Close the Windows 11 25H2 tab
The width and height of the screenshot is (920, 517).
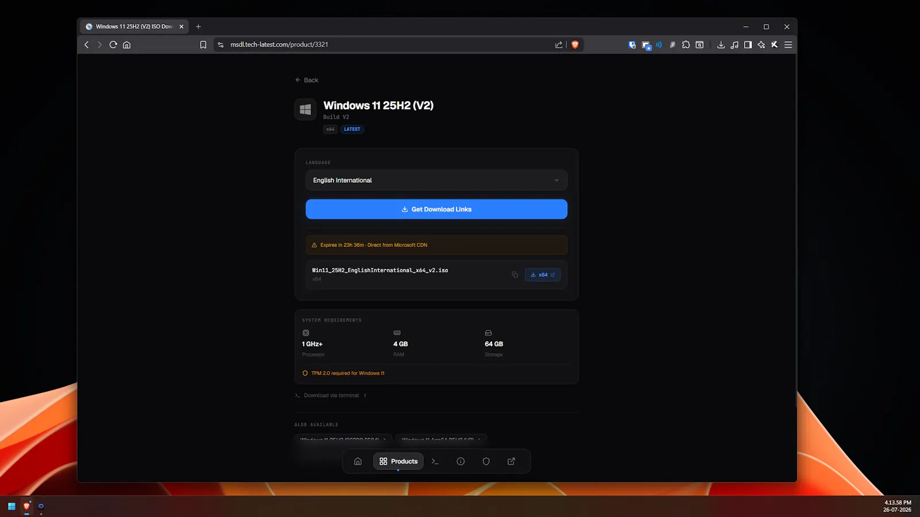tap(181, 26)
